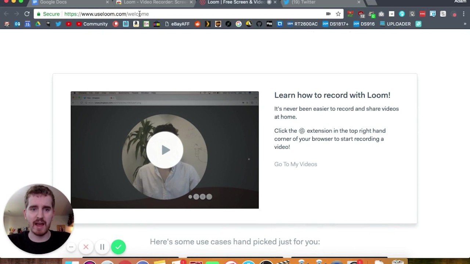Open the UPS bookmark
The image size is (470, 264).
click(x=218, y=24)
